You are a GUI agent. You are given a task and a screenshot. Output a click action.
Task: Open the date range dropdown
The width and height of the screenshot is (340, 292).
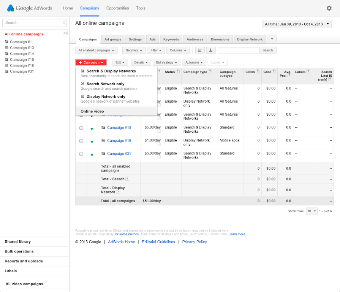pyautogui.click(x=297, y=24)
